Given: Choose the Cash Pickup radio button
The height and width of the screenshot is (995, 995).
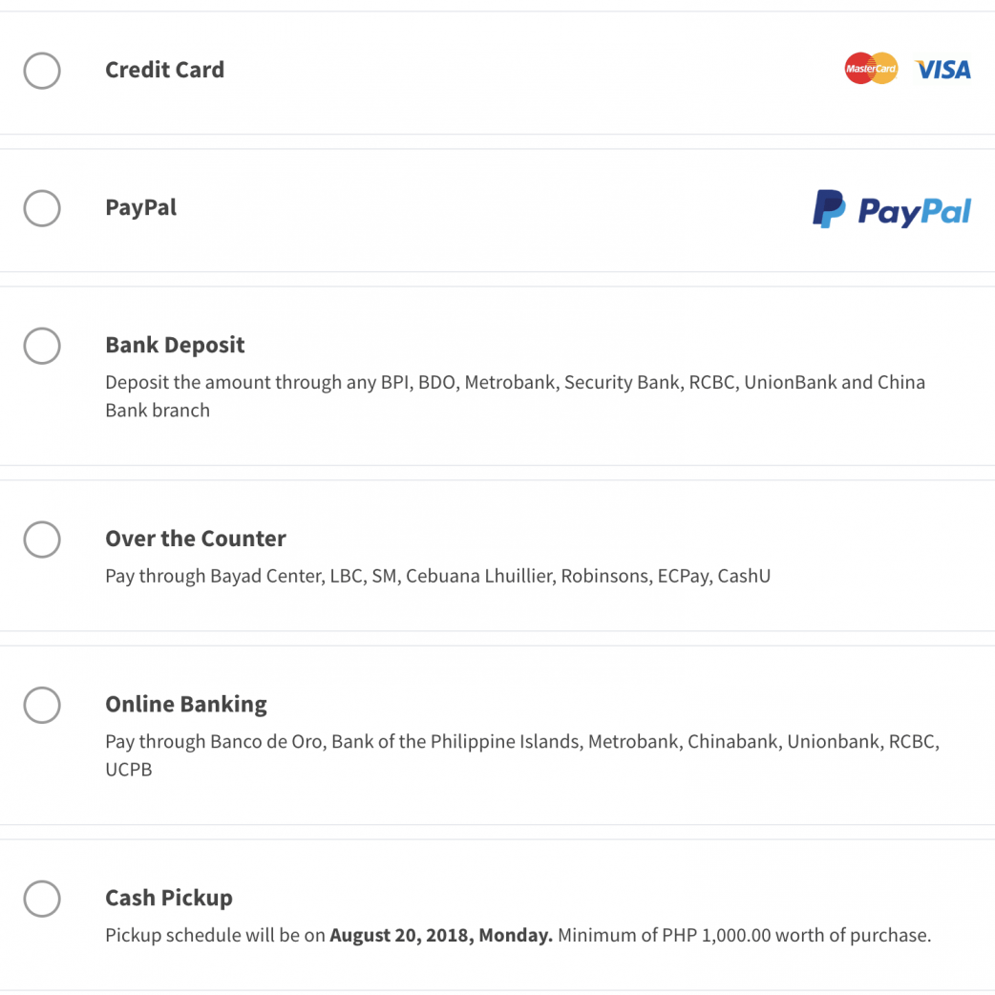Looking at the screenshot, I should click(42, 899).
